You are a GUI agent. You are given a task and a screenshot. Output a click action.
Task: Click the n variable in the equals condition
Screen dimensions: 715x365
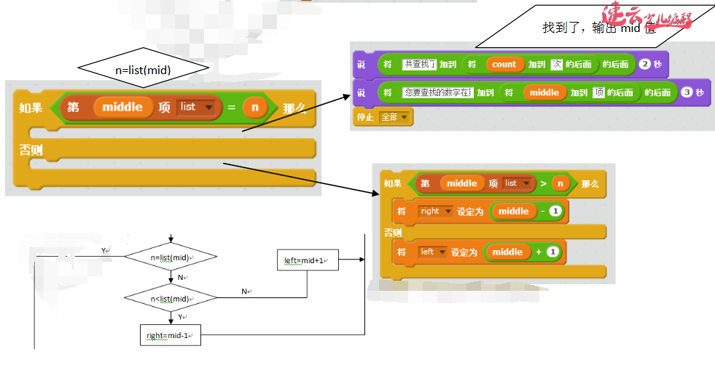(x=254, y=108)
